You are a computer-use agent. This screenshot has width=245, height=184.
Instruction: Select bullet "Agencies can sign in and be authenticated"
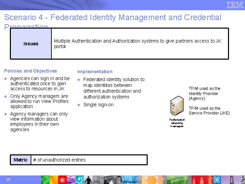coord(40,83)
